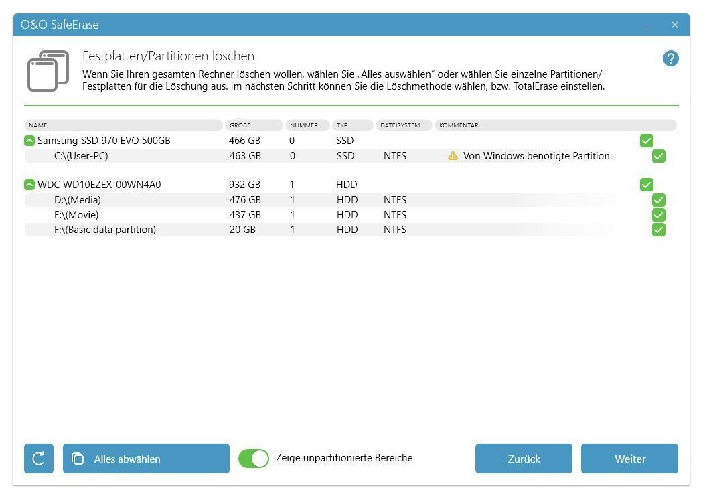The height and width of the screenshot is (498, 703).
Task: Uncheck the F:\(Basic data partition) checkbox
Action: 658,230
